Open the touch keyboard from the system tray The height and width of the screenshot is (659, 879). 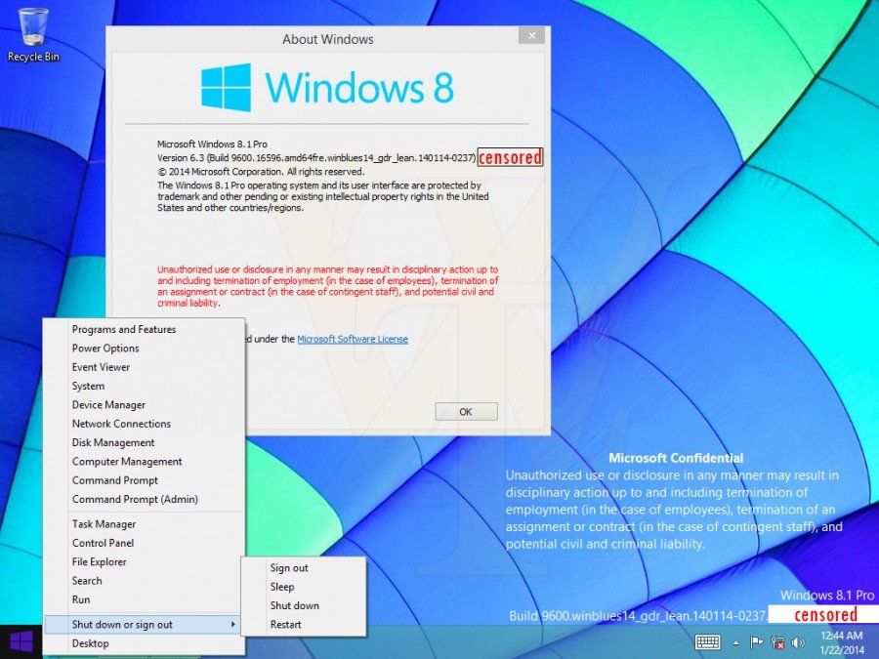click(707, 643)
